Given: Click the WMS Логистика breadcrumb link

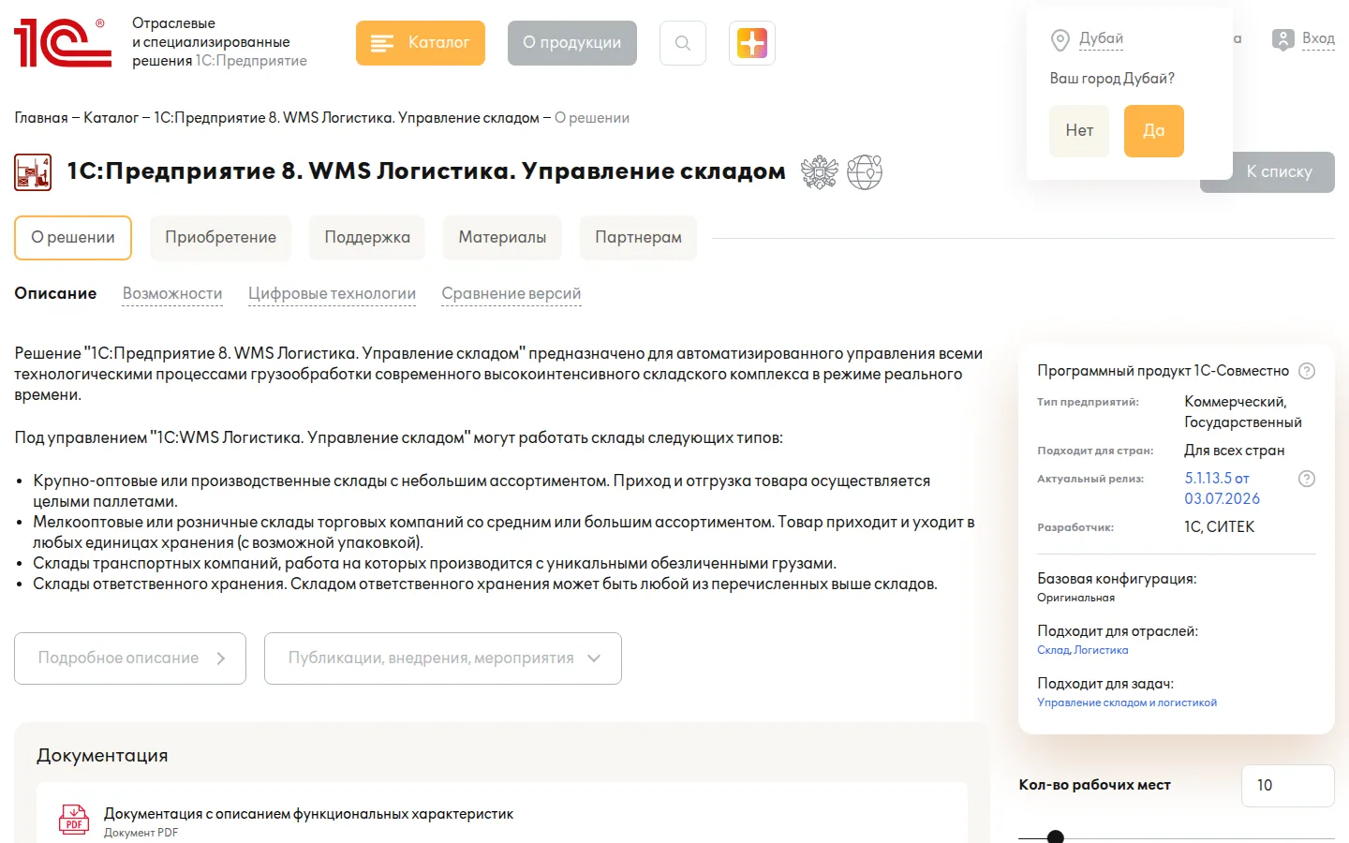Looking at the screenshot, I should pos(347,118).
